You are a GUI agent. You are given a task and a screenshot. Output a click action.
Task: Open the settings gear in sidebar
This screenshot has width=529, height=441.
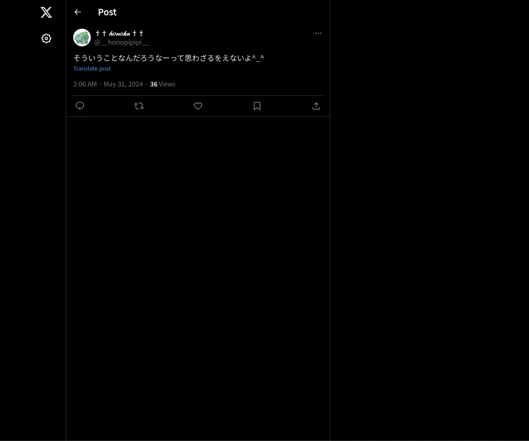[x=46, y=38]
